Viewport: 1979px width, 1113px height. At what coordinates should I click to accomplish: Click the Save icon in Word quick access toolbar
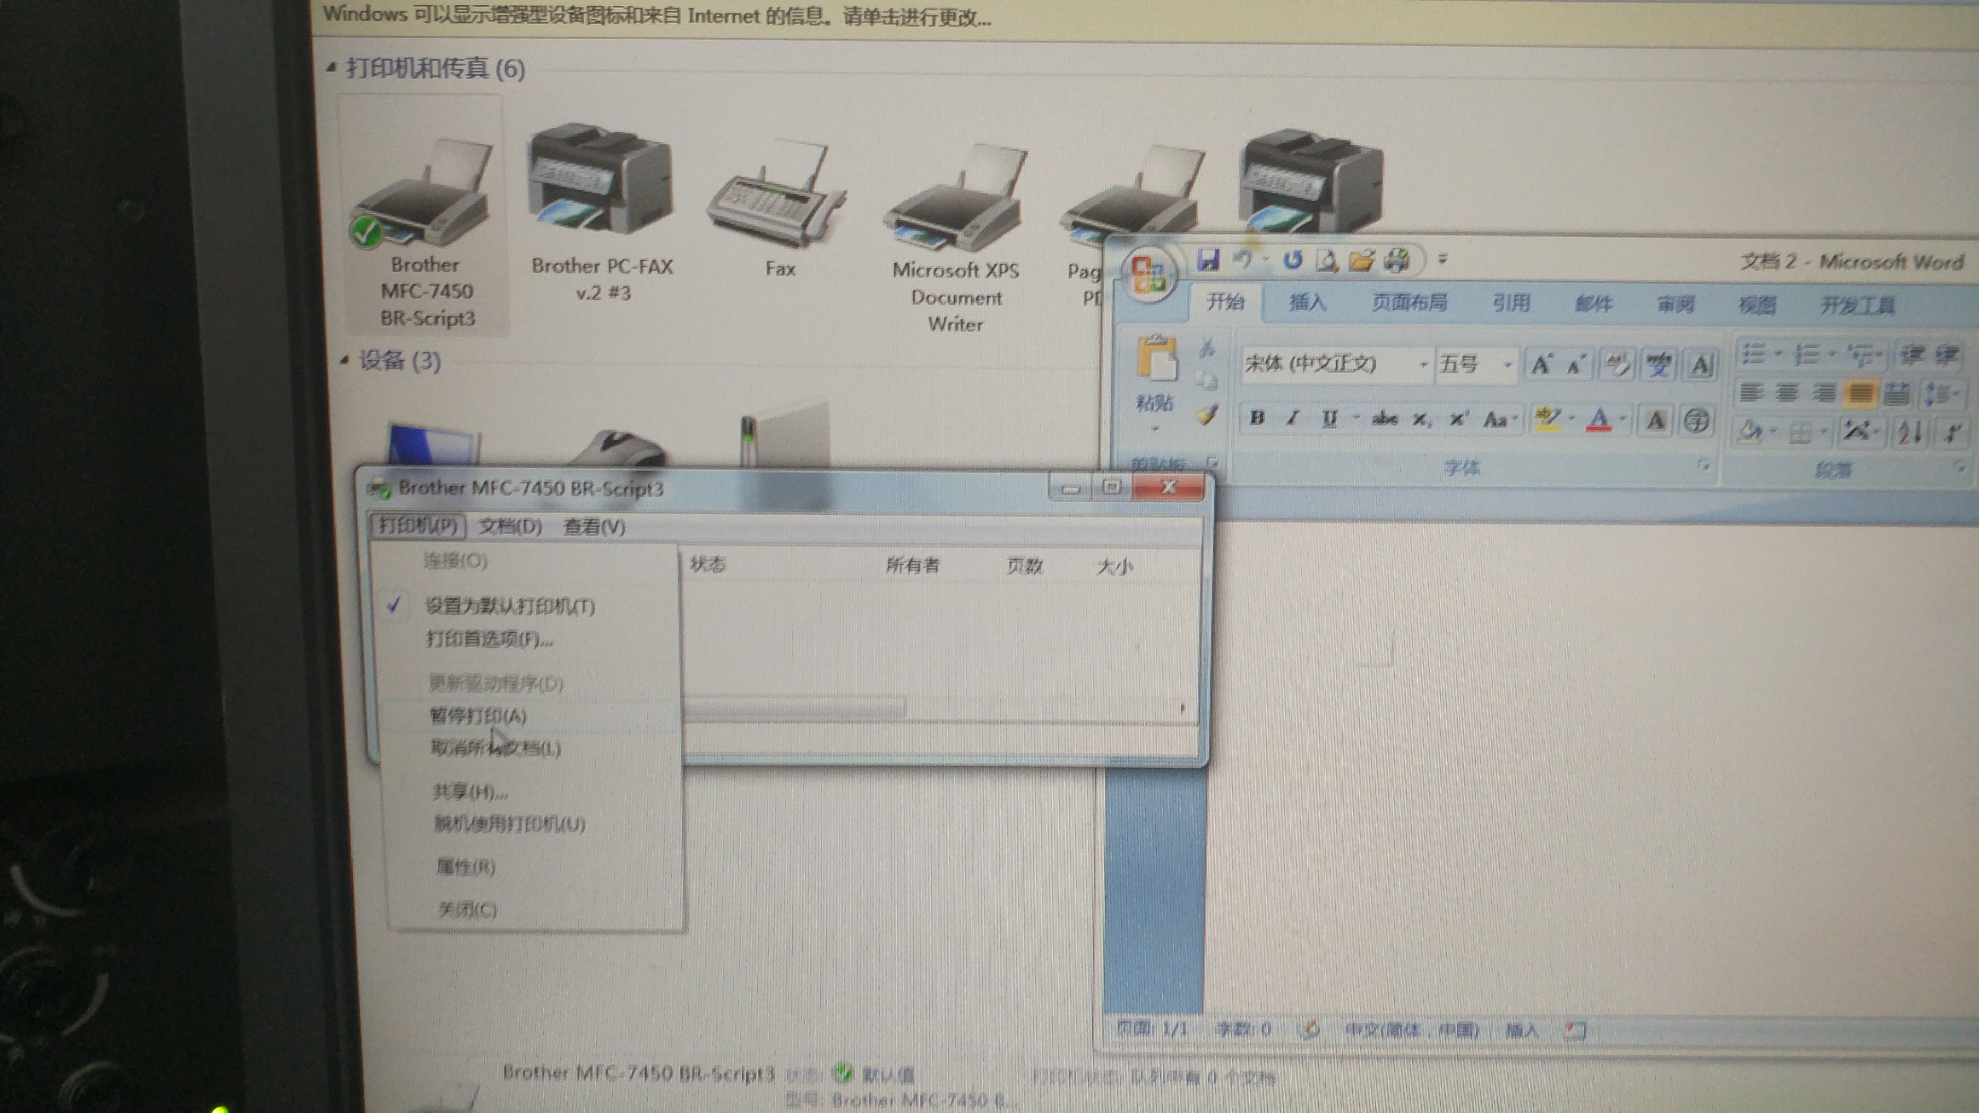(x=1207, y=260)
